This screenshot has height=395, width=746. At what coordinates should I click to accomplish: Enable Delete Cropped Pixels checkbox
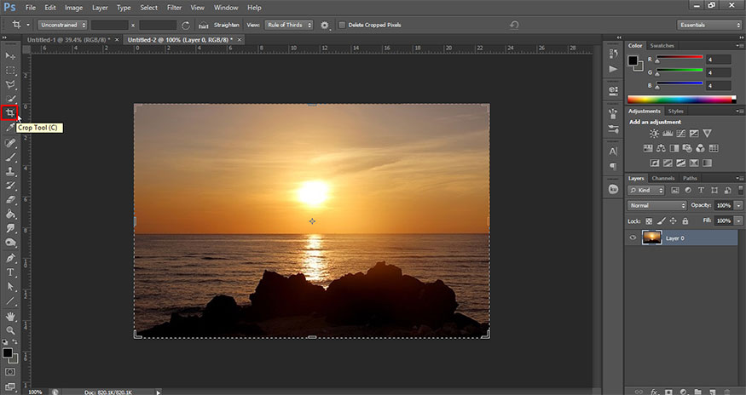coord(342,26)
